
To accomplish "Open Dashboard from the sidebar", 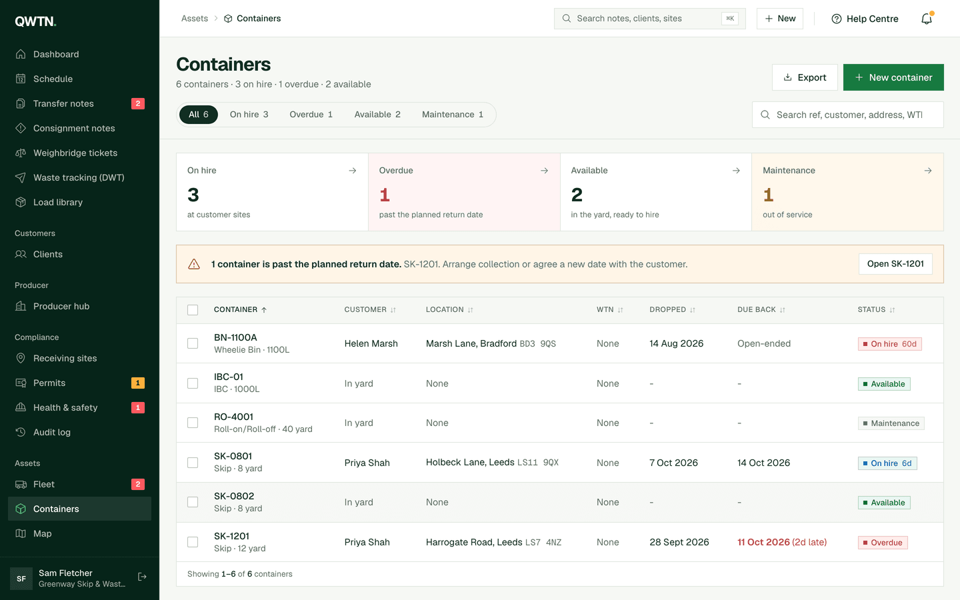I will click(x=79, y=54).
